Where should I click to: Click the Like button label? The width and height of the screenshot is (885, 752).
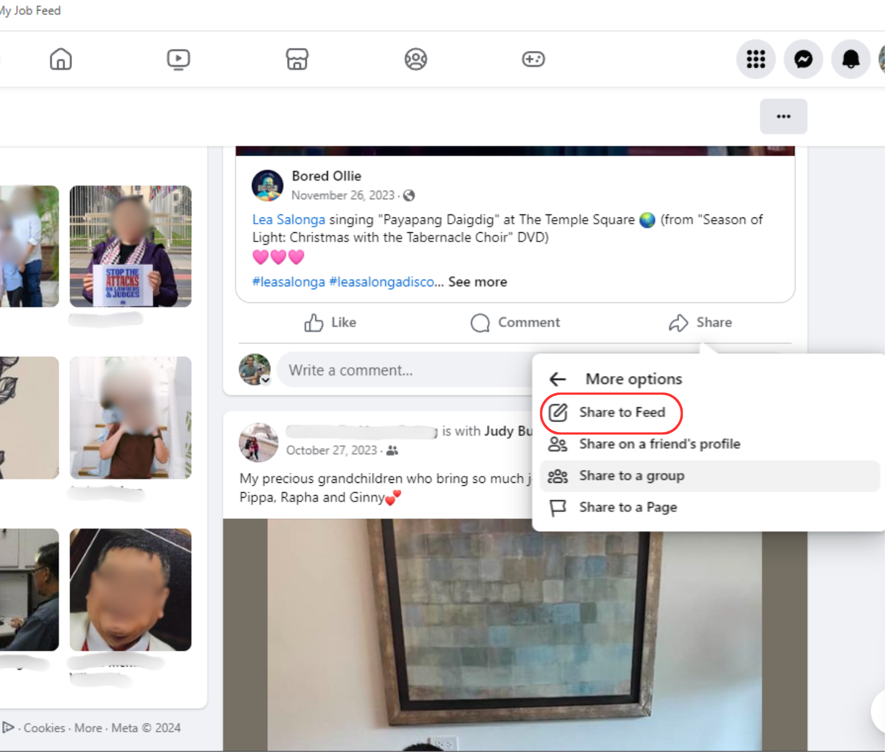click(x=344, y=323)
